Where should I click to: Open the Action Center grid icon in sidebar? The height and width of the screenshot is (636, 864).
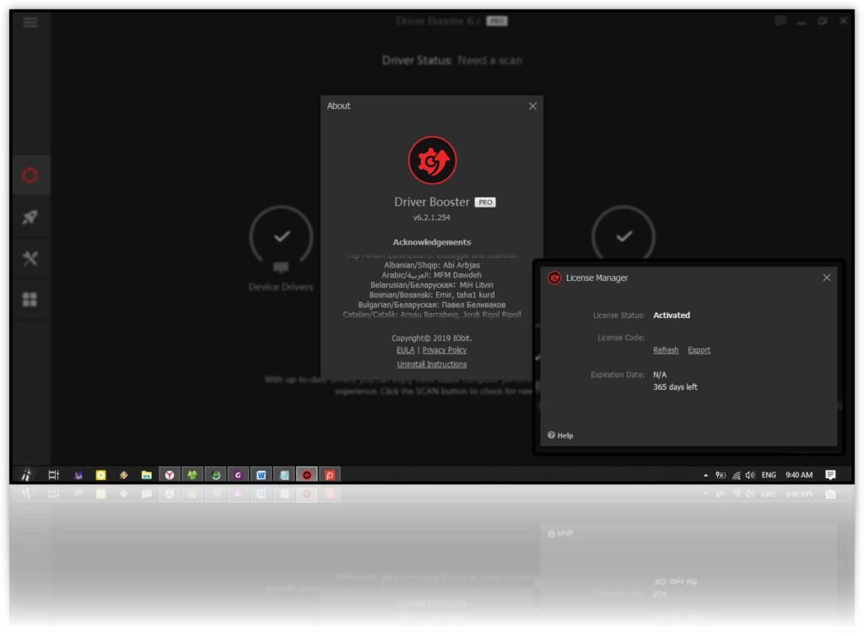[x=30, y=299]
